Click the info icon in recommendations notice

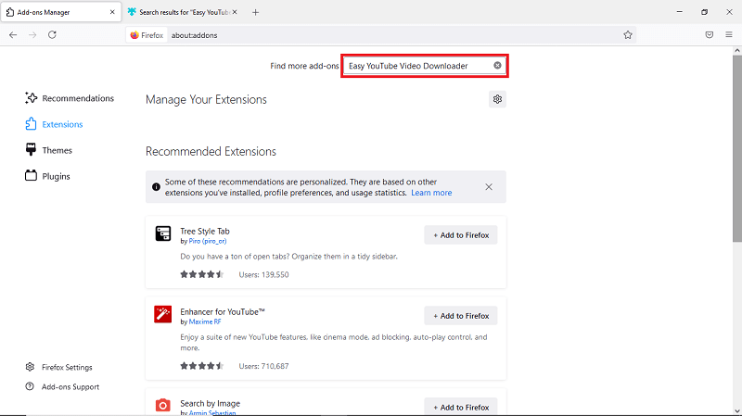pyautogui.click(x=156, y=187)
